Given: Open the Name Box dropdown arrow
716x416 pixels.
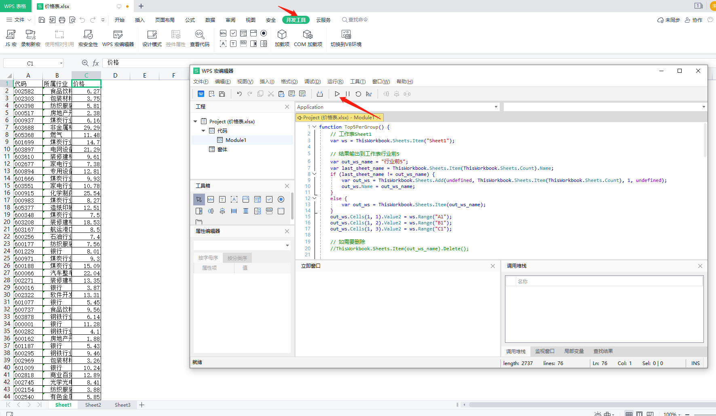Looking at the screenshot, I should (61, 63).
